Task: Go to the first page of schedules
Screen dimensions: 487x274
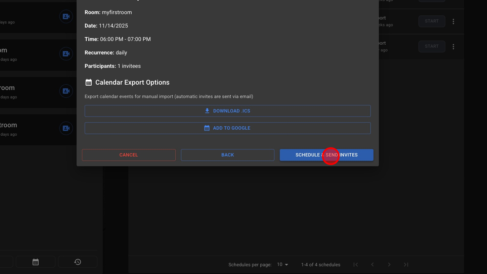Action: coord(356,265)
